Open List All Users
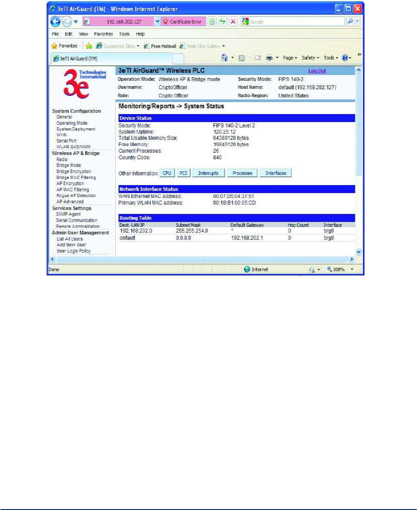 [x=70, y=239]
